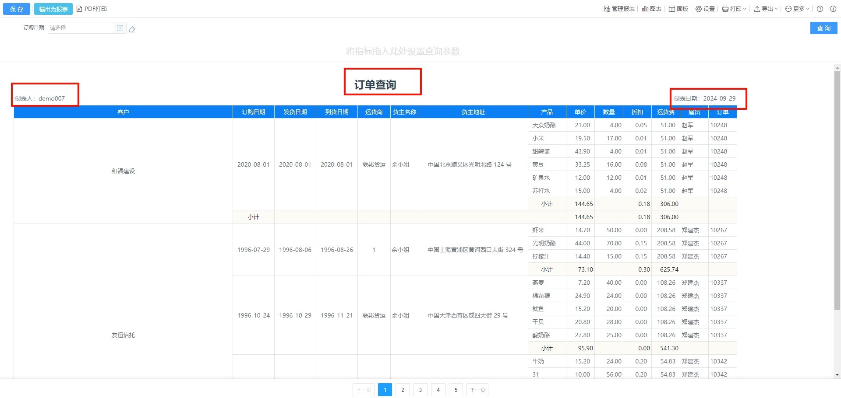This screenshot has height=398, width=841.
Task: Open 管理报表 report management
Action: tap(619, 9)
